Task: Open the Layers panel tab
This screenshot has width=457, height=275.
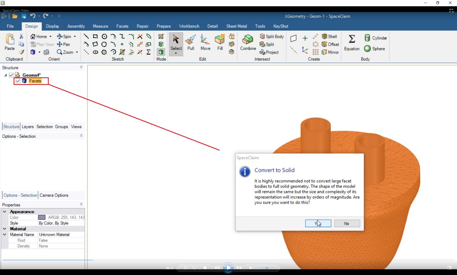Action: (27, 127)
